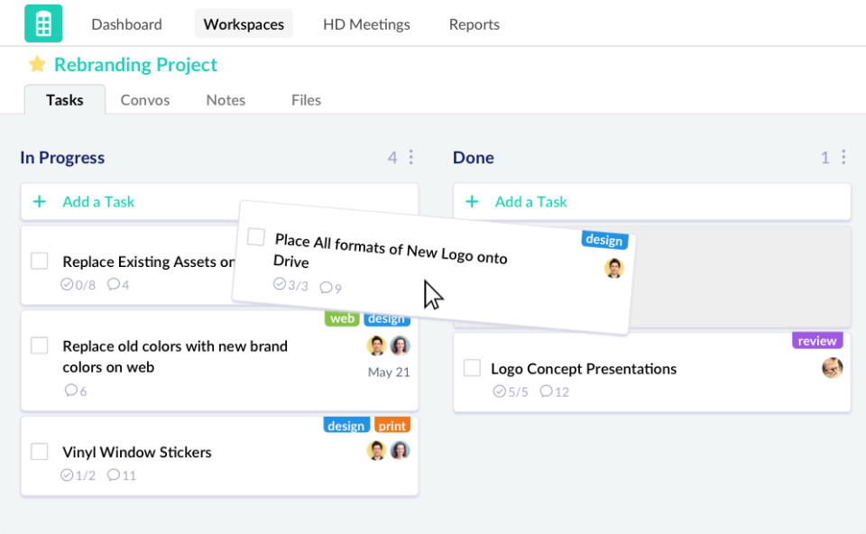Go to HD Meetings
The image size is (866, 534).
[x=366, y=24]
